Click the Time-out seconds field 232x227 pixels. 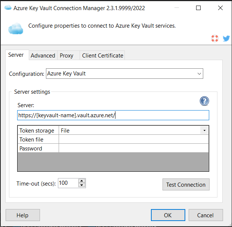click(x=68, y=183)
